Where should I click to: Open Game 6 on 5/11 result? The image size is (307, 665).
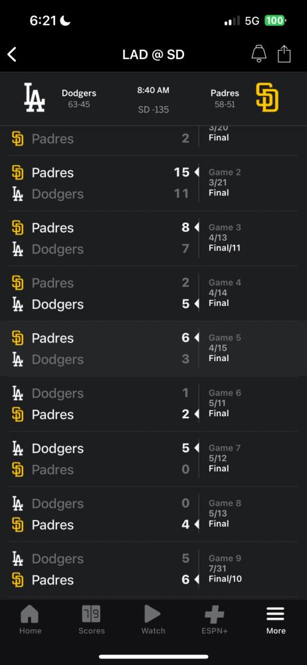pyautogui.click(x=153, y=404)
